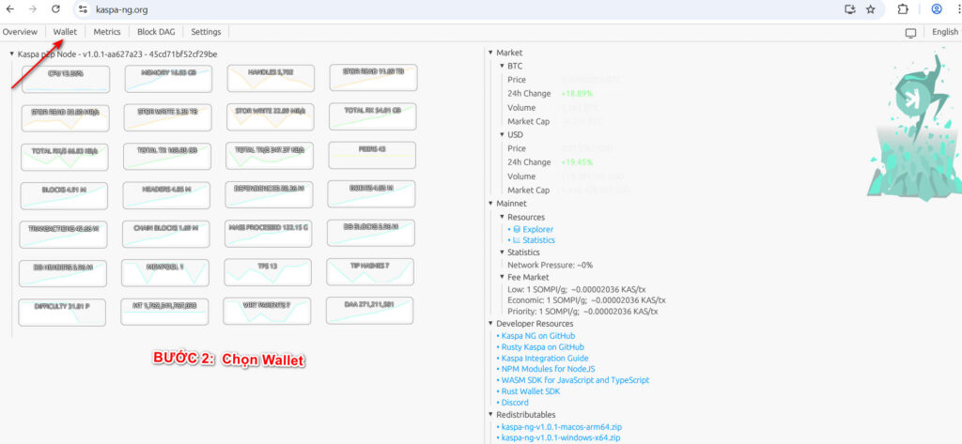Collapse the Market section
Image resolution: width=962 pixels, height=444 pixels.
pos(491,54)
